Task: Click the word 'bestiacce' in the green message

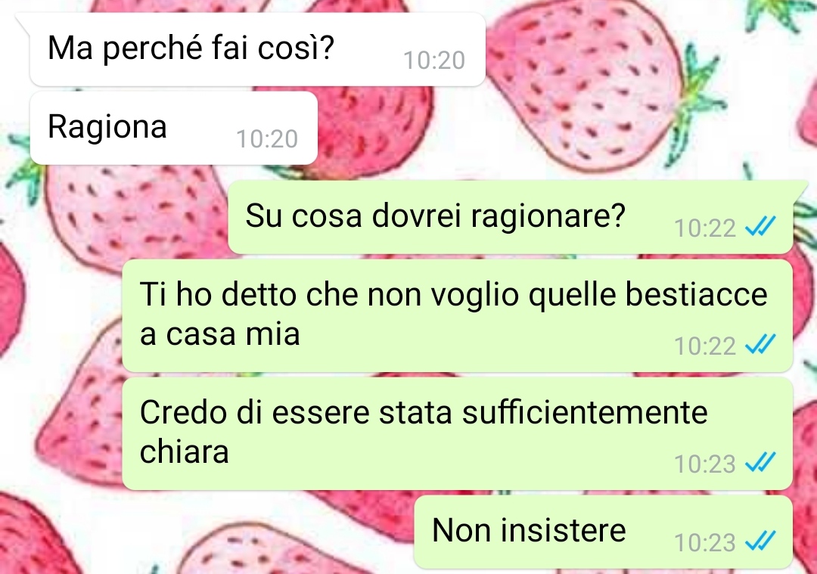Action: [x=696, y=294]
